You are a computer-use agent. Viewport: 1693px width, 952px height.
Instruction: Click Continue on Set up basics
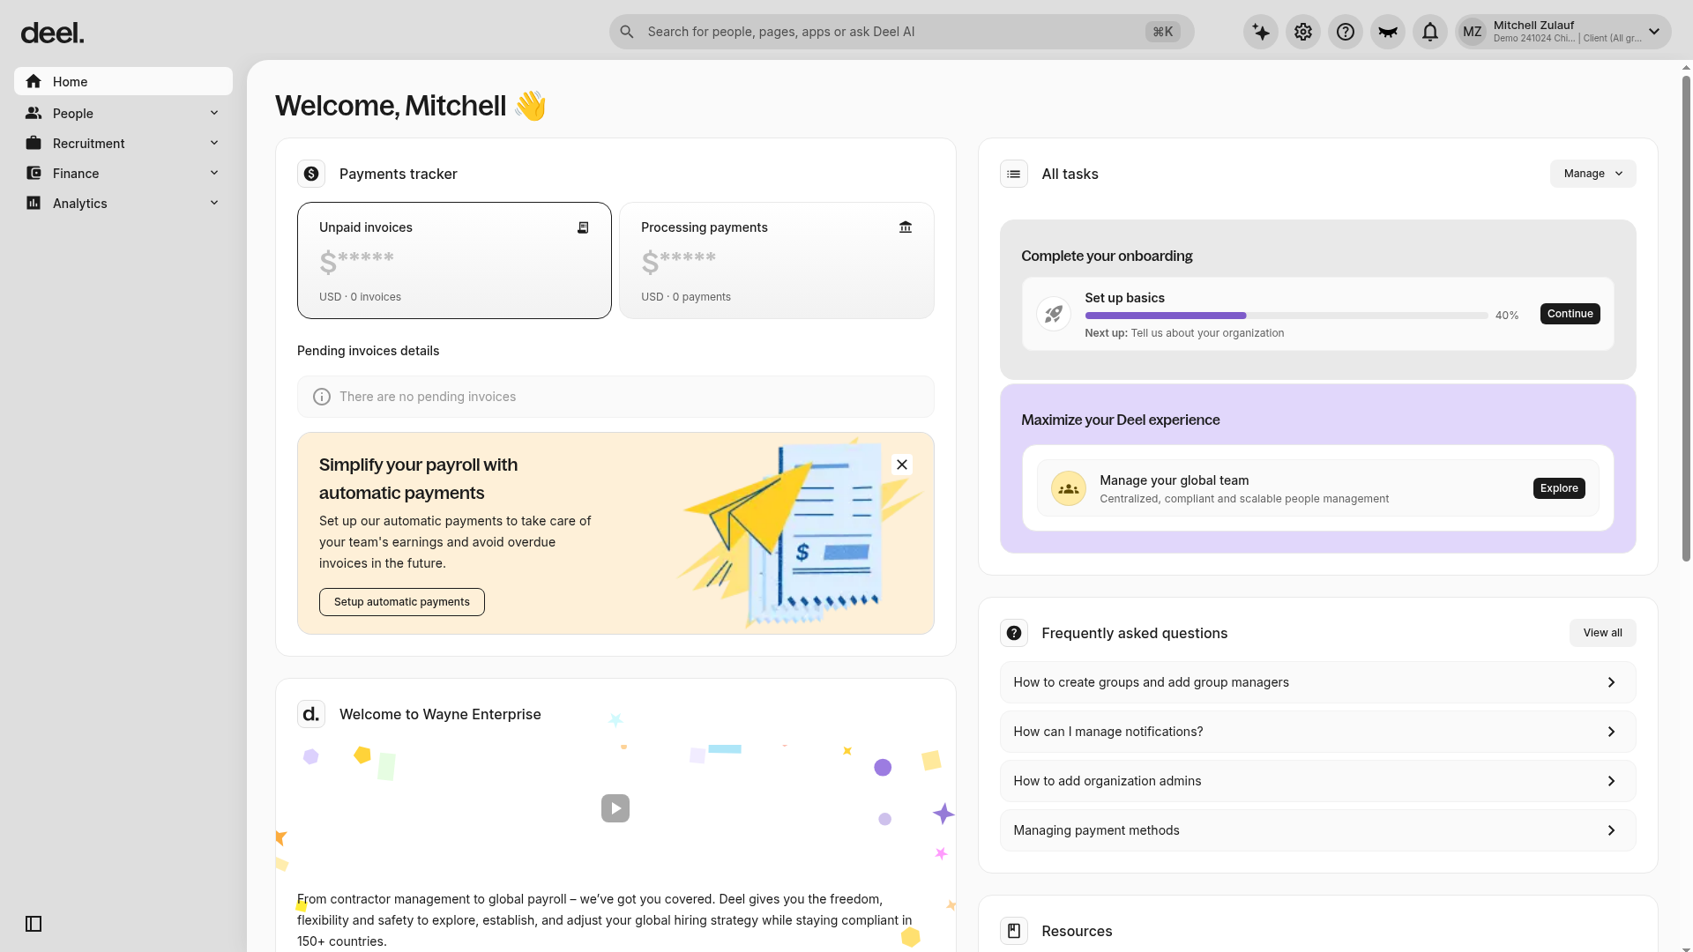pyautogui.click(x=1570, y=314)
